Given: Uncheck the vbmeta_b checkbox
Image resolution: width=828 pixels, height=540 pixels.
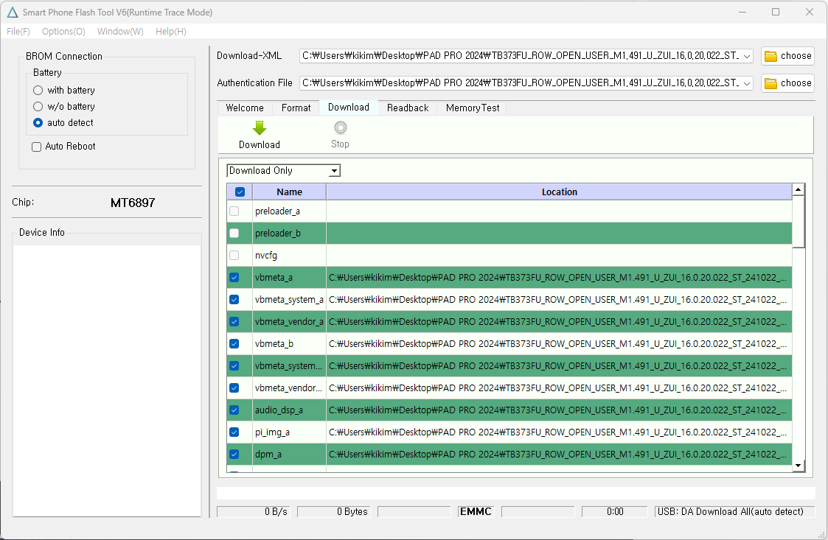Looking at the screenshot, I should point(234,344).
